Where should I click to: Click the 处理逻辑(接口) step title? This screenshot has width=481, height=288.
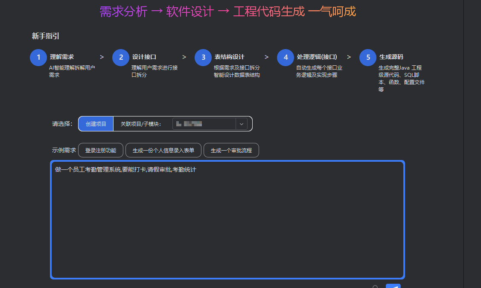(x=317, y=57)
